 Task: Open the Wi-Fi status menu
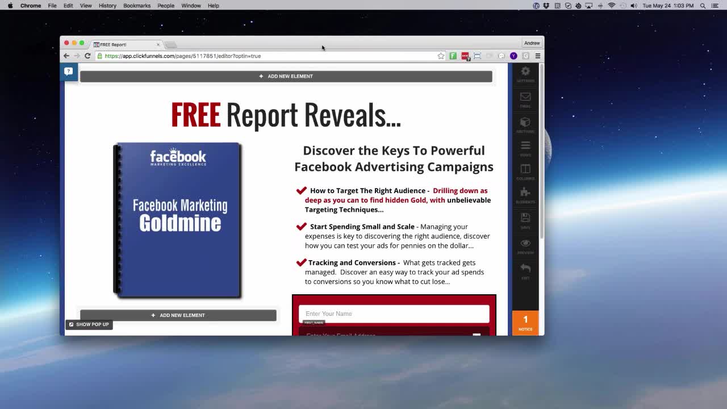click(x=612, y=6)
